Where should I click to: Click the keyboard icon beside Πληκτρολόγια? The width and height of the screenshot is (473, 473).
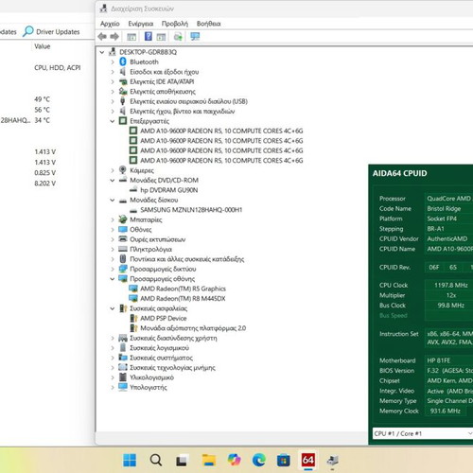[x=123, y=249]
